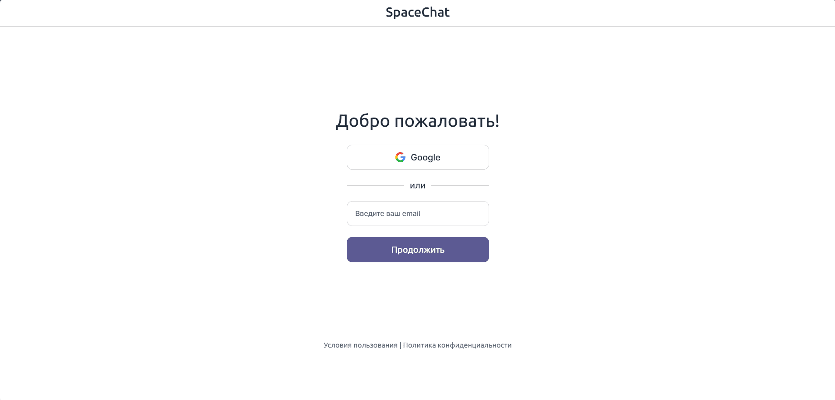Click the word "Добро" in the heading

[x=363, y=121]
